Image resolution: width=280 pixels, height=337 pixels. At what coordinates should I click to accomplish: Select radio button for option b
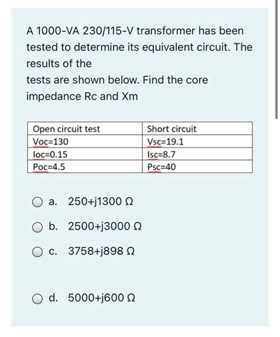[37, 227]
